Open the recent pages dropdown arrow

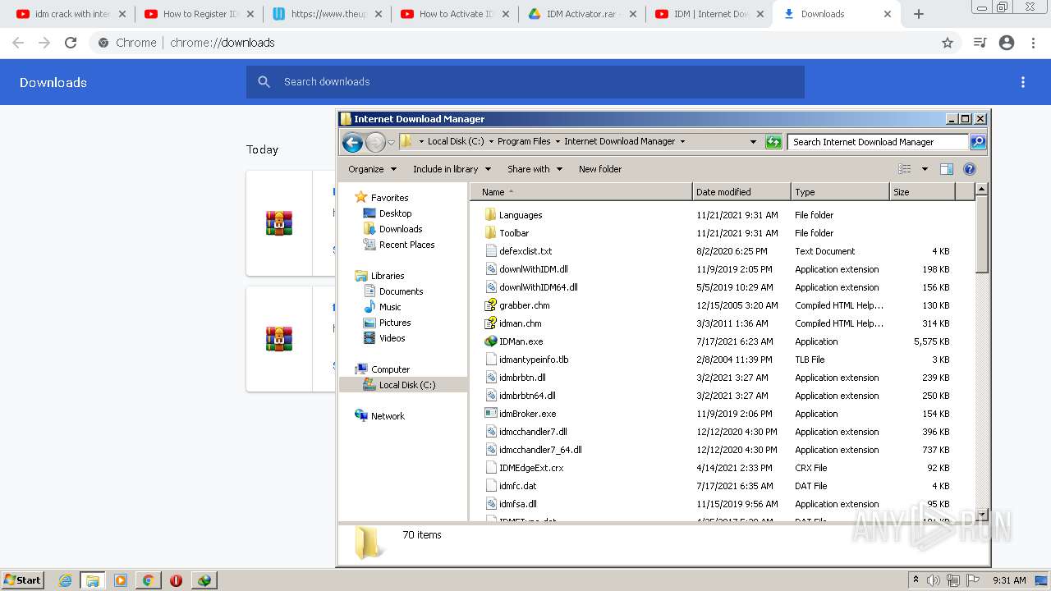392,142
